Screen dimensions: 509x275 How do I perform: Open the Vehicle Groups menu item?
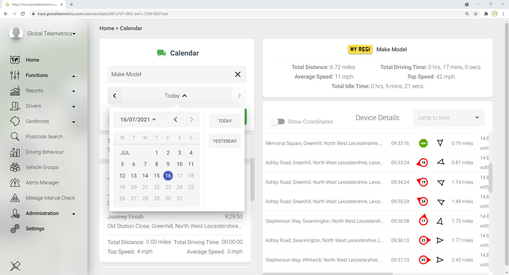tap(42, 167)
